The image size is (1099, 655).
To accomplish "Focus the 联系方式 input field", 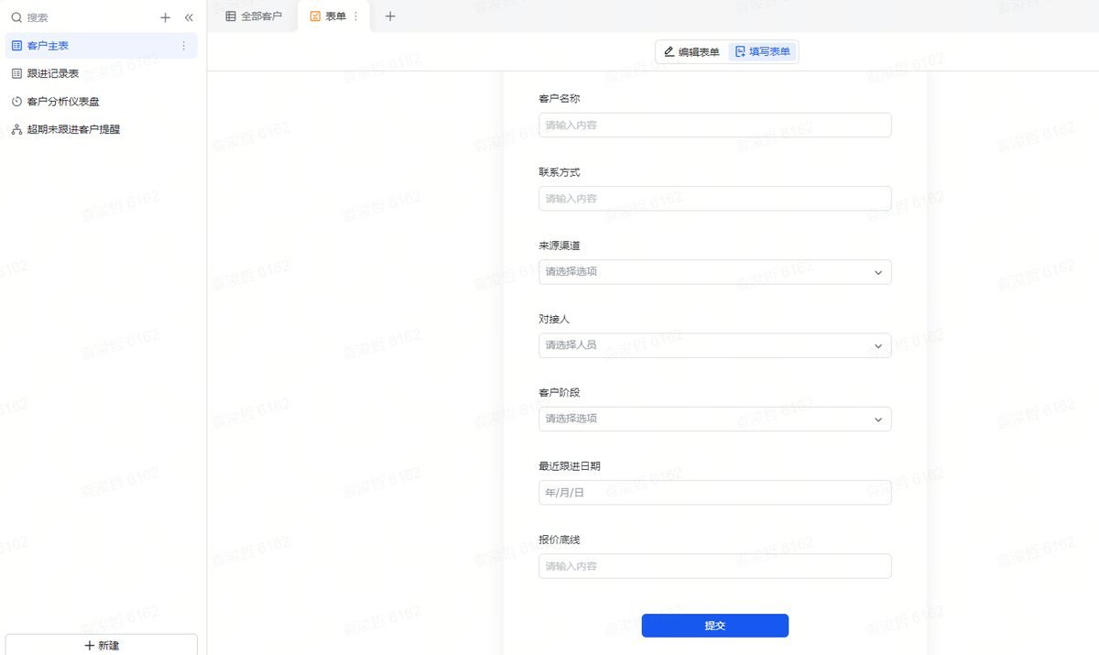I will [714, 199].
